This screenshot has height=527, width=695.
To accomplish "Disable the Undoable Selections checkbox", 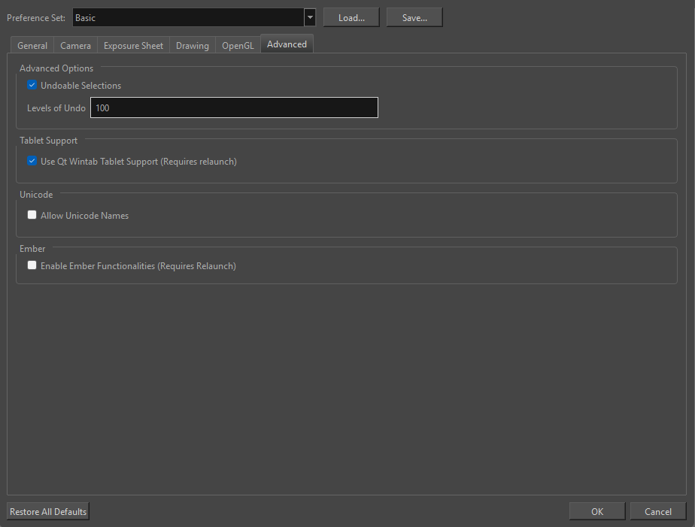I will pyautogui.click(x=32, y=86).
